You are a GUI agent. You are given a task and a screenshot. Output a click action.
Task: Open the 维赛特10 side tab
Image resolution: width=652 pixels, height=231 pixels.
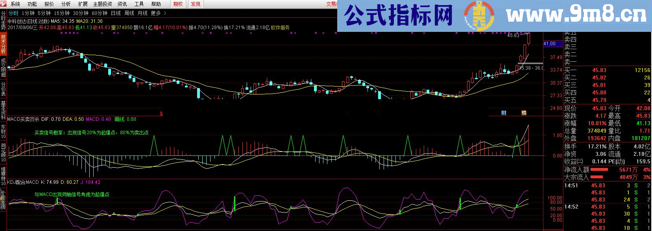3,176
